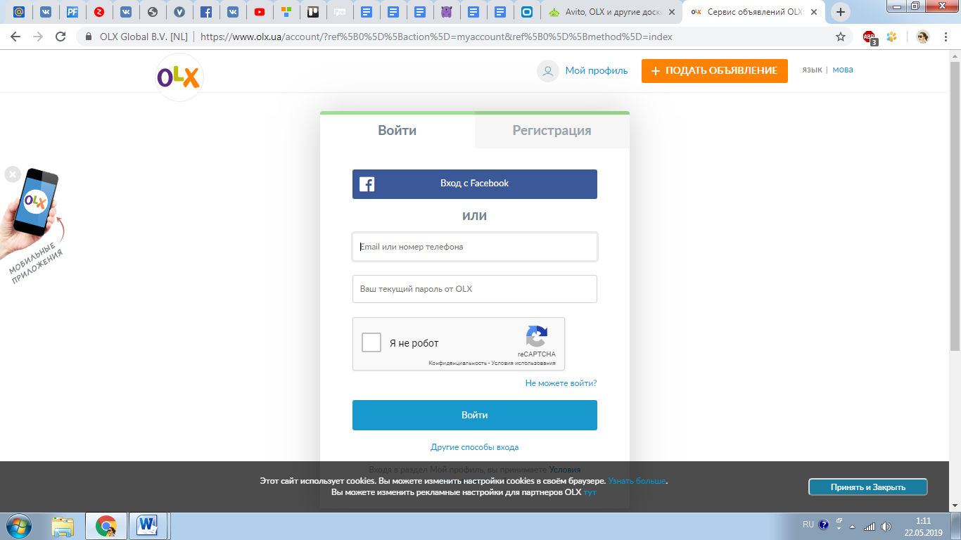Click the Мой профиль avatar icon
The width and height of the screenshot is (961, 540).
pos(547,70)
